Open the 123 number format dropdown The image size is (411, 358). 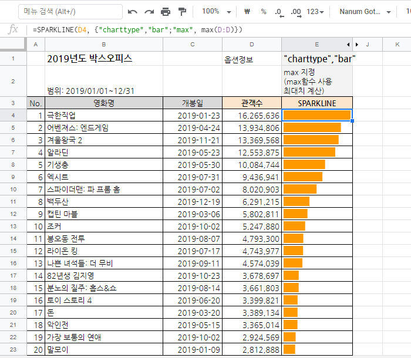tap(317, 12)
